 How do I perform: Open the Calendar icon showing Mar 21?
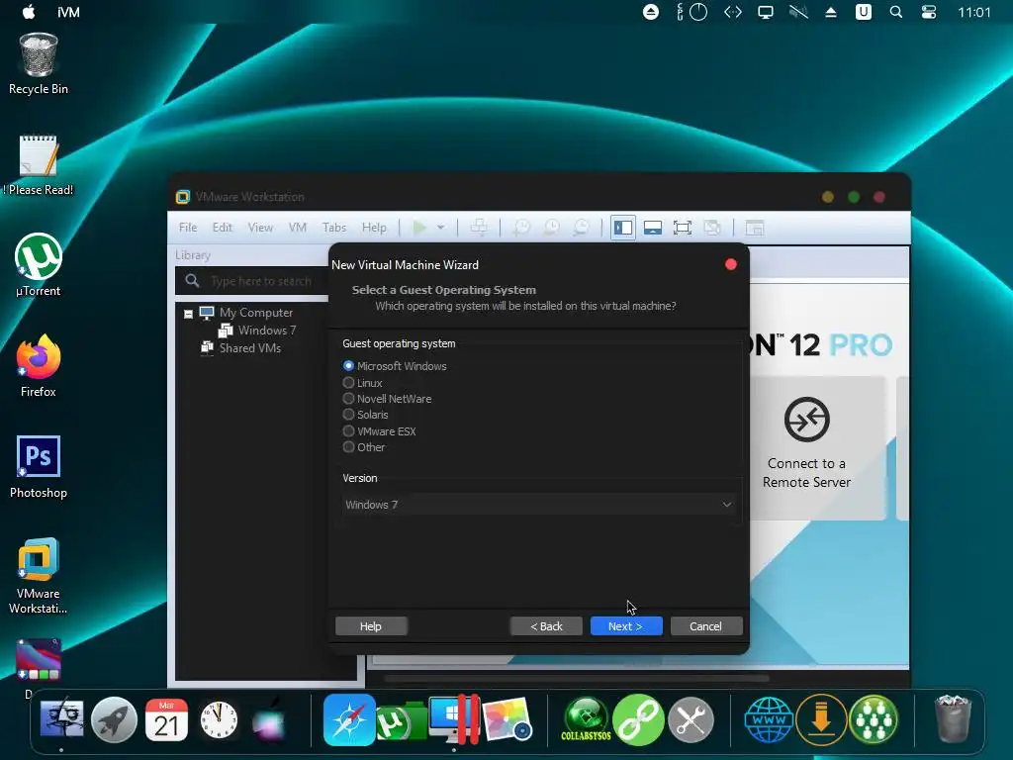click(x=166, y=720)
